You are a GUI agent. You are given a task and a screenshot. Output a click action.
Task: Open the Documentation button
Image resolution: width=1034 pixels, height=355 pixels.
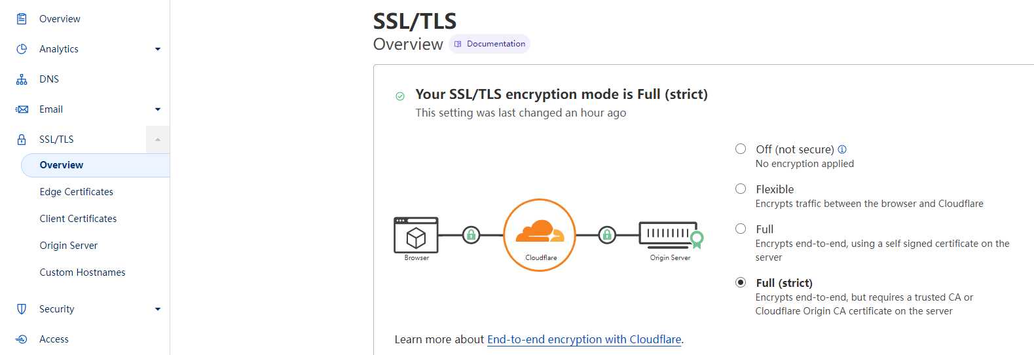tap(489, 44)
